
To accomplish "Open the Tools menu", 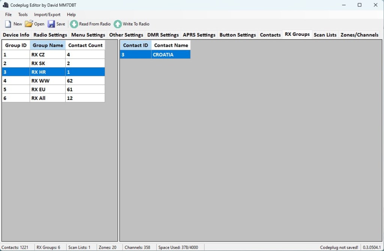I will 23,15.
